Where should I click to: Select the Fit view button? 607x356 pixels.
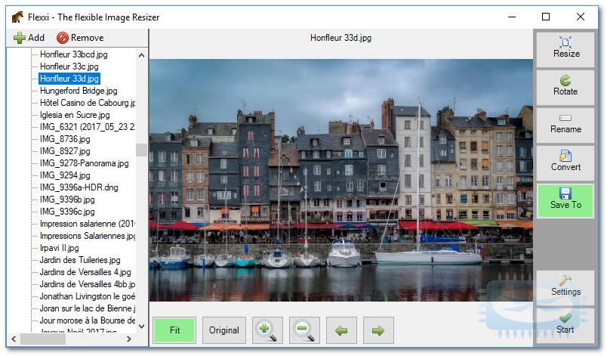pyautogui.click(x=174, y=330)
